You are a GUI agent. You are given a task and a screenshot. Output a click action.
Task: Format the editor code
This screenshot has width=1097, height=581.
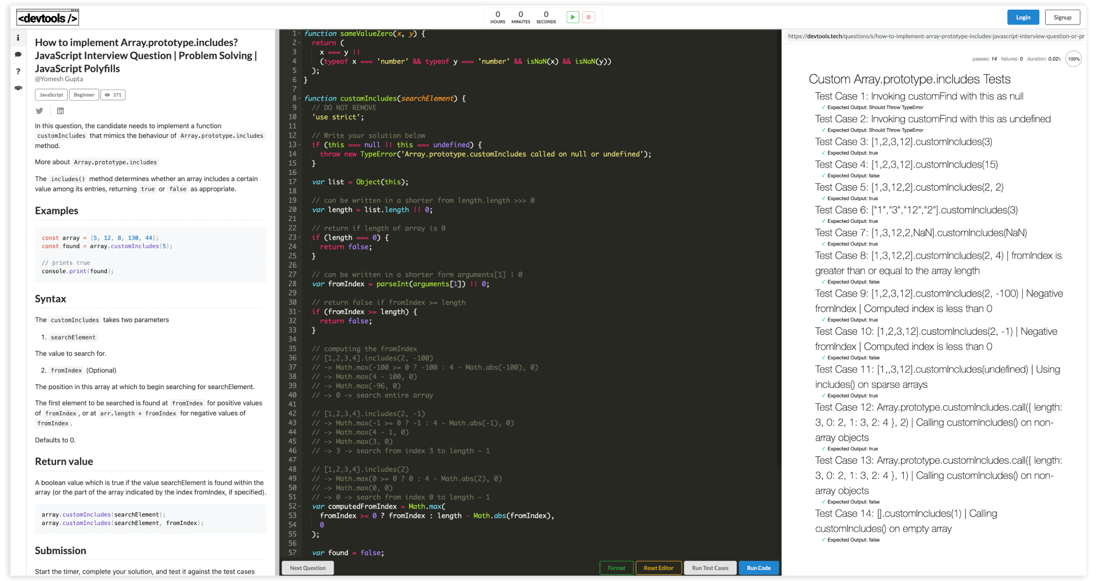coord(616,568)
